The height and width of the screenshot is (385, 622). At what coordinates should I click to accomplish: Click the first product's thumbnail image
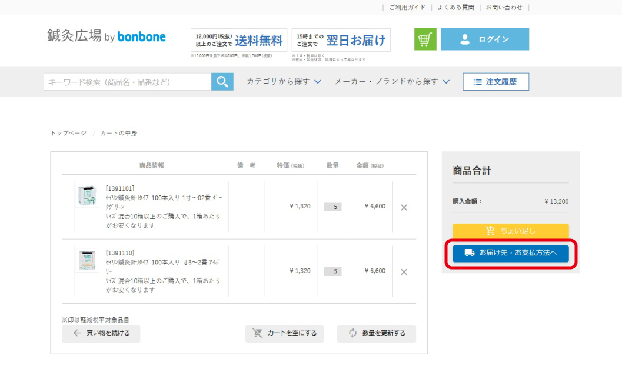87,196
